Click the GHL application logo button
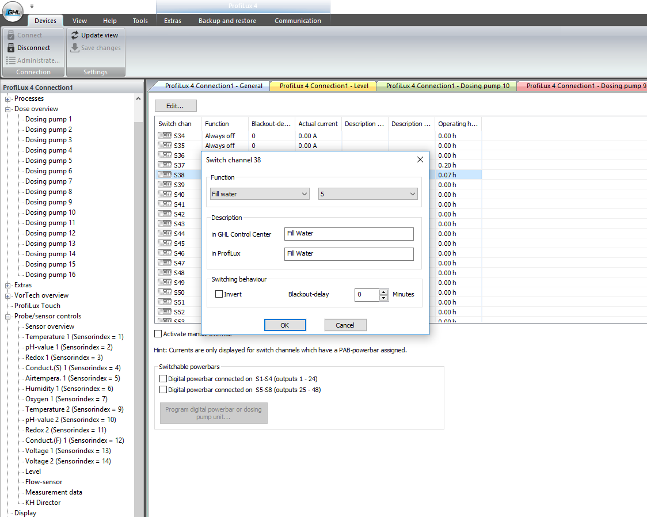The height and width of the screenshot is (517, 647). (13, 12)
